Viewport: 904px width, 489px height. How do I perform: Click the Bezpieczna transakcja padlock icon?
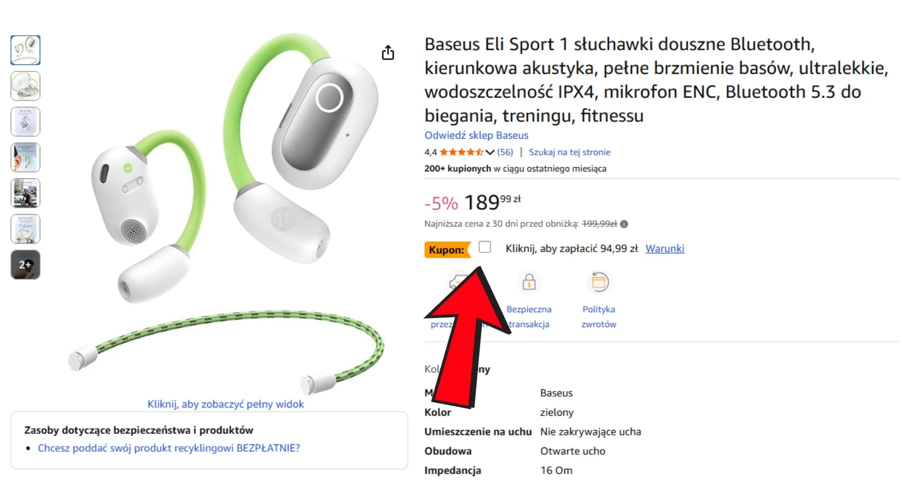pyautogui.click(x=528, y=282)
